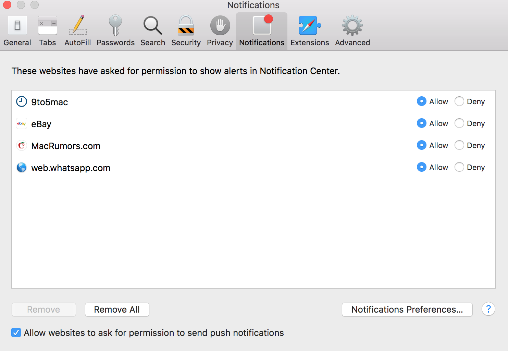Click the 9to5mac clock site icon

click(22, 101)
